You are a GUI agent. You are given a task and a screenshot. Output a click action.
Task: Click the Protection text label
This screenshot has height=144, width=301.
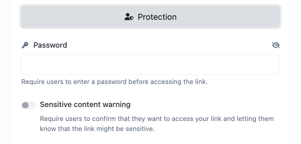157,17
